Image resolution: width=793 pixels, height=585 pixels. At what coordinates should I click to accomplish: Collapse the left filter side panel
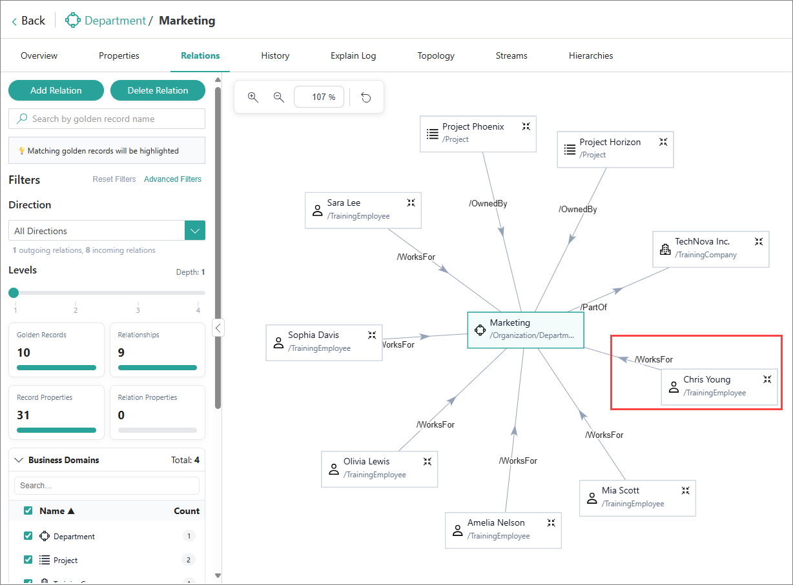coord(218,328)
